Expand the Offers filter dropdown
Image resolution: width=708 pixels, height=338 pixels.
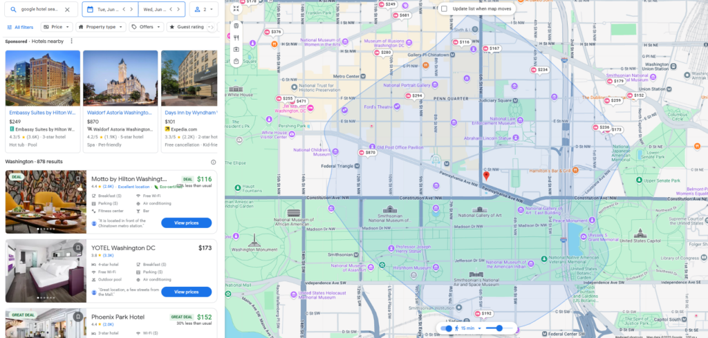pos(147,27)
